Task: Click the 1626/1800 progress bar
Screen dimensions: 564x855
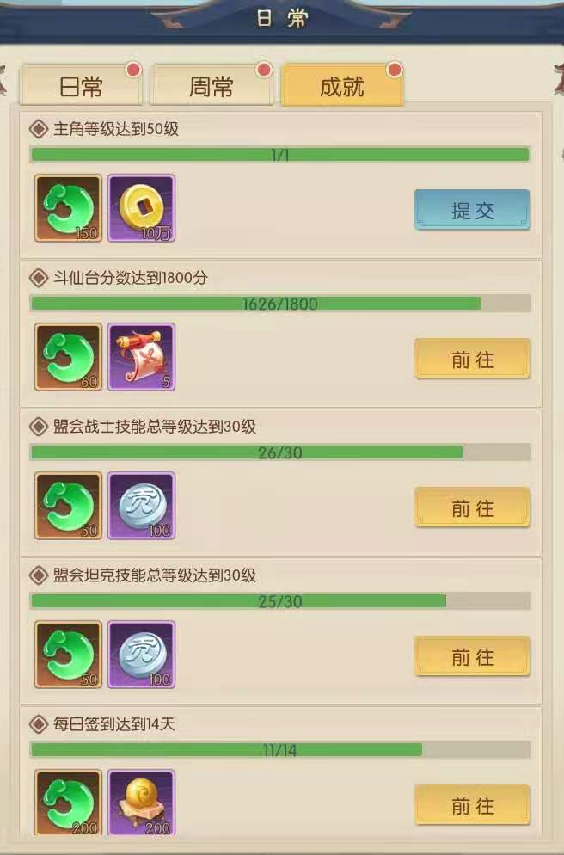Action: [x=280, y=304]
